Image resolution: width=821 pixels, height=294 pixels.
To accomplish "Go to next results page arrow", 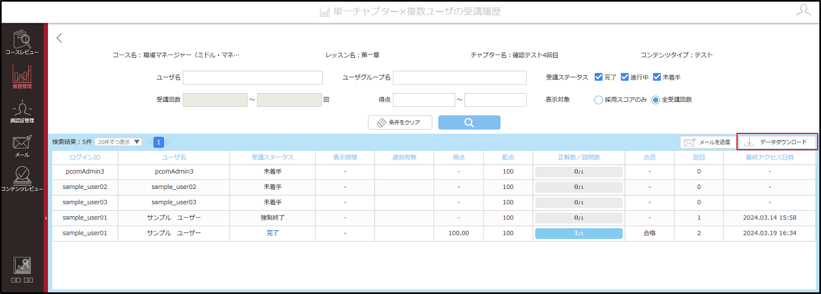I will tap(168, 142).
